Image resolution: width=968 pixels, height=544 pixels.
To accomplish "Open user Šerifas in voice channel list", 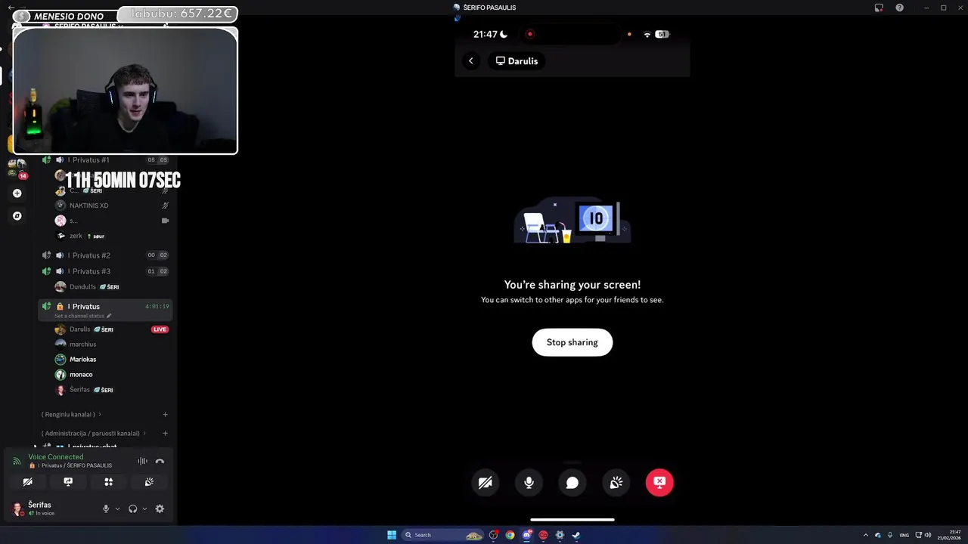I will click(112, 390).
